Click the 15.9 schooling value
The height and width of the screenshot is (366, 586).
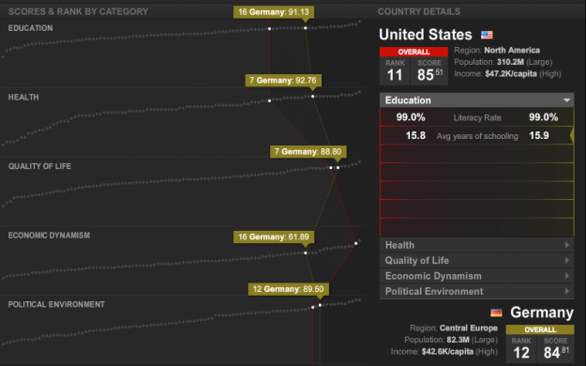pyautogui.click(x=539, y=135)
